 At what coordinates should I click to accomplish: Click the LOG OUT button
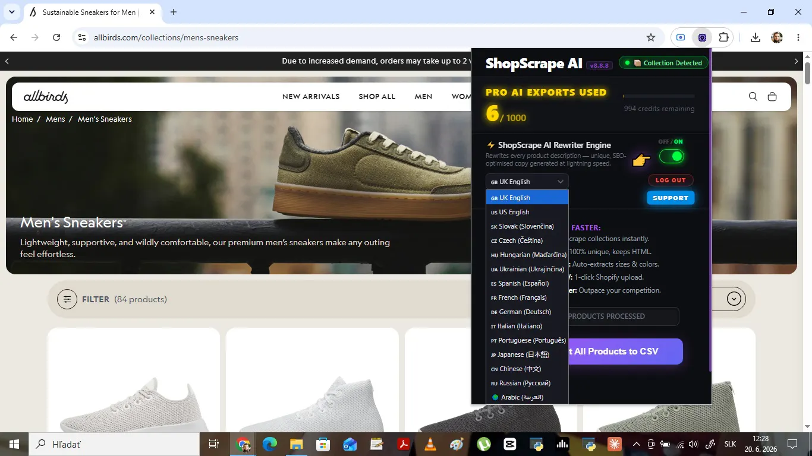tap(671, 180)
